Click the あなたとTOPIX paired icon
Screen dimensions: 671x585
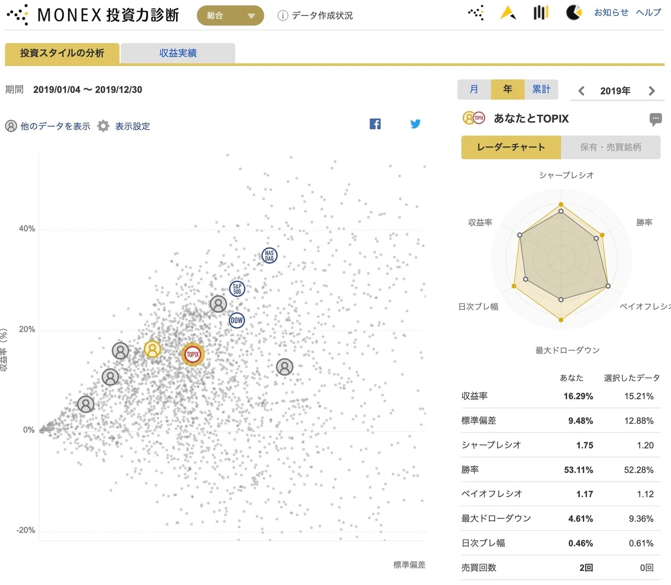coord(474,118)
